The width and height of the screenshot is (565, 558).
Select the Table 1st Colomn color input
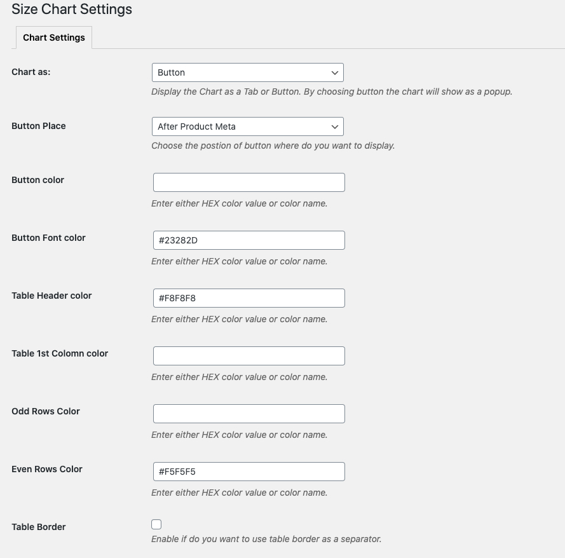[x=249, y=356]
